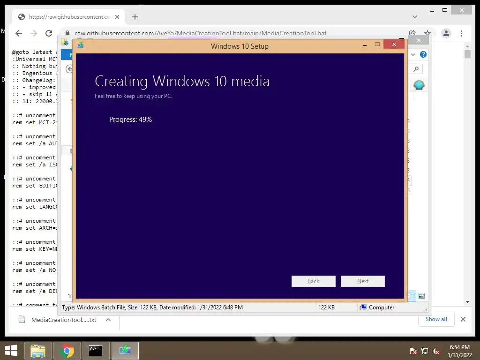Image resolution: width=480 pixels, height=360 pixels.
Task: Click 'Progress: 49%' text in Setup
Action: click(x=130, y=120)
